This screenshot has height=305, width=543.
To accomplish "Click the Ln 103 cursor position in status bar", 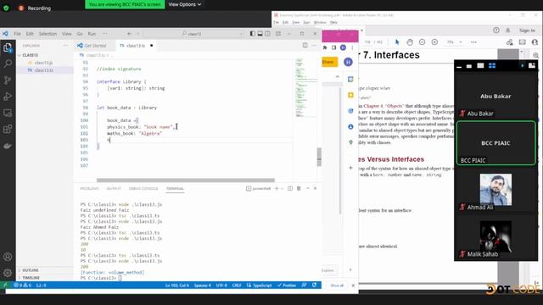I will click(x=177, y=286).
